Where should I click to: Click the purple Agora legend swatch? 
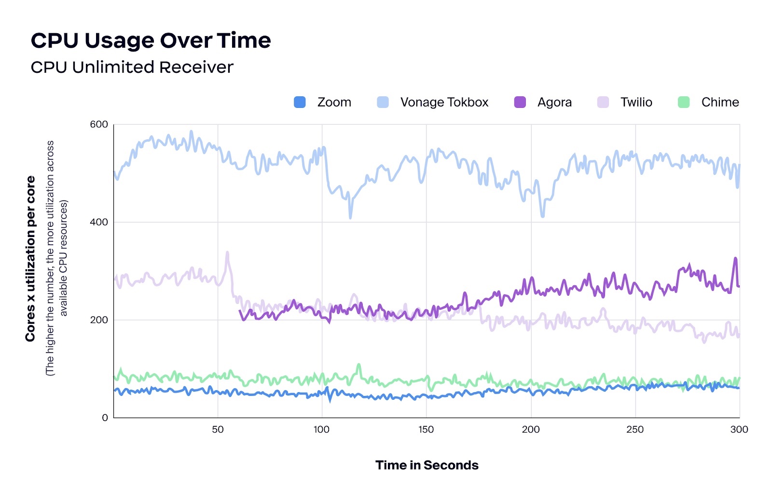pyautogui.click(x=520, y=102)
